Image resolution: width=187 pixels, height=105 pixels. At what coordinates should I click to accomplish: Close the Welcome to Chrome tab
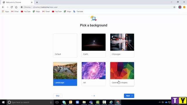click(32, 2)
